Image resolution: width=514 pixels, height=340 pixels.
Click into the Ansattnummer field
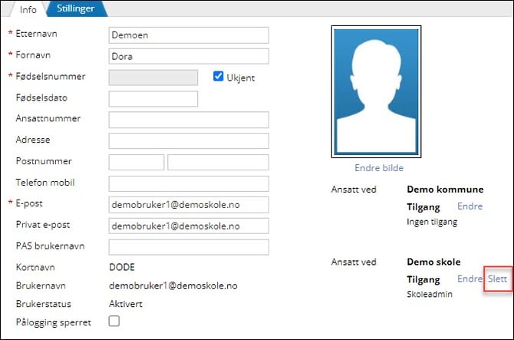pos(189,120)
